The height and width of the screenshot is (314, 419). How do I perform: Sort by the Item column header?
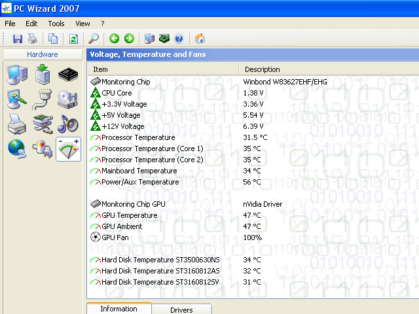(x=163, y=69)
